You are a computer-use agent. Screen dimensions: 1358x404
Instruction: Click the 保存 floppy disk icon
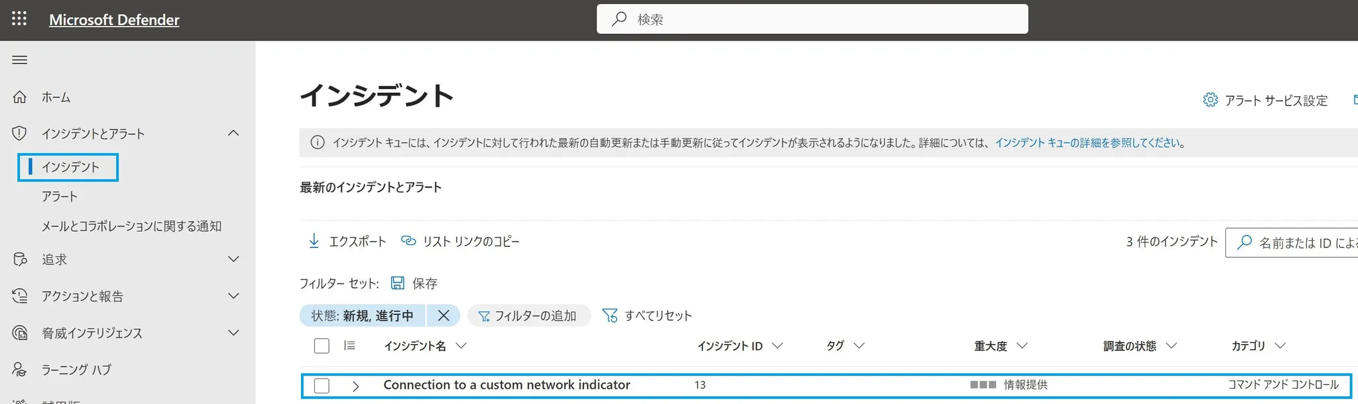click(397, 283)
